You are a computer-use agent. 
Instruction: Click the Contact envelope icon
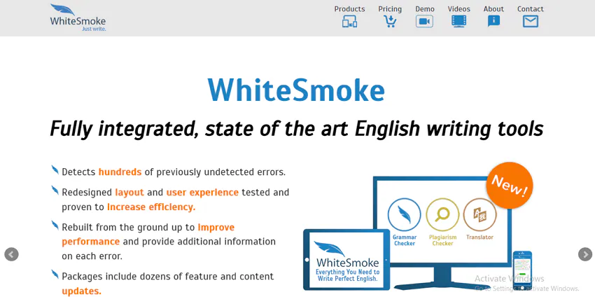pyautogui.click(x=530, y=21)
